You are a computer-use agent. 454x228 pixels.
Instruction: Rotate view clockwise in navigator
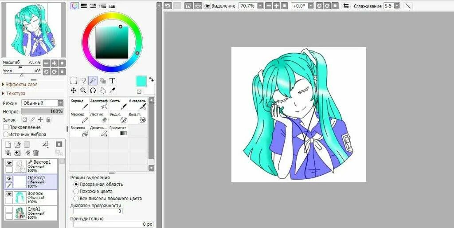[x=54, y=71]
